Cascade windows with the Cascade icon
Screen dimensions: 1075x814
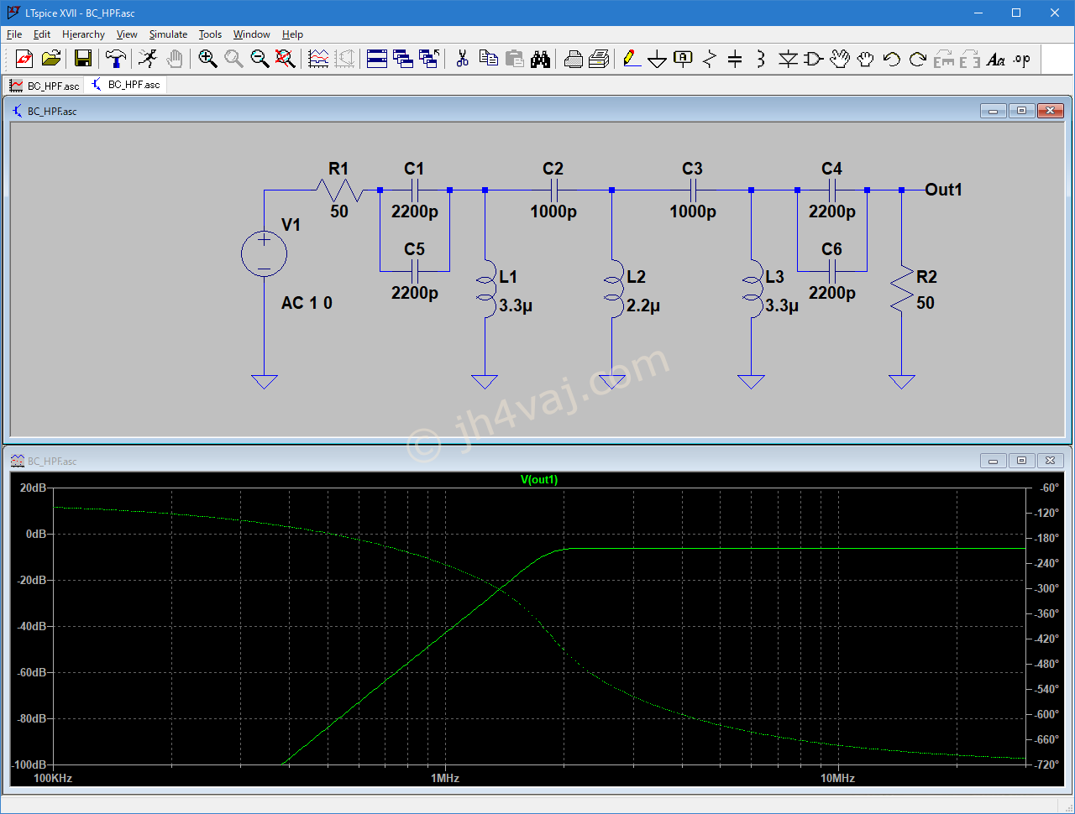click(403, 59)
